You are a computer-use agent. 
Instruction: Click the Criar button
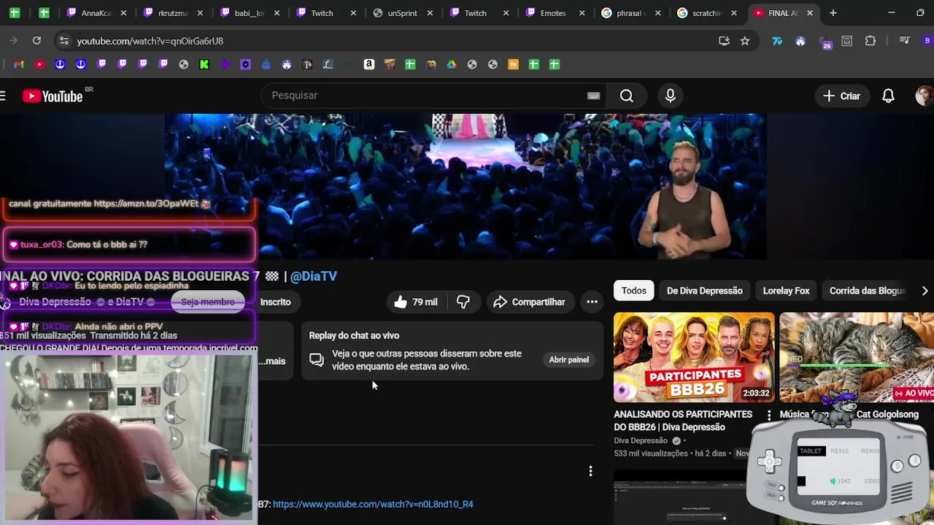(842, 96)
